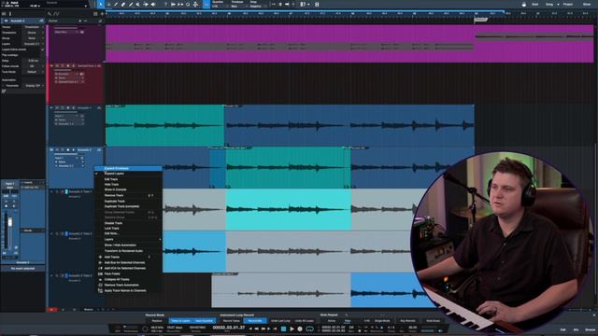Select the Listen tool
598x336 pixels.
[x=153, y=4]
